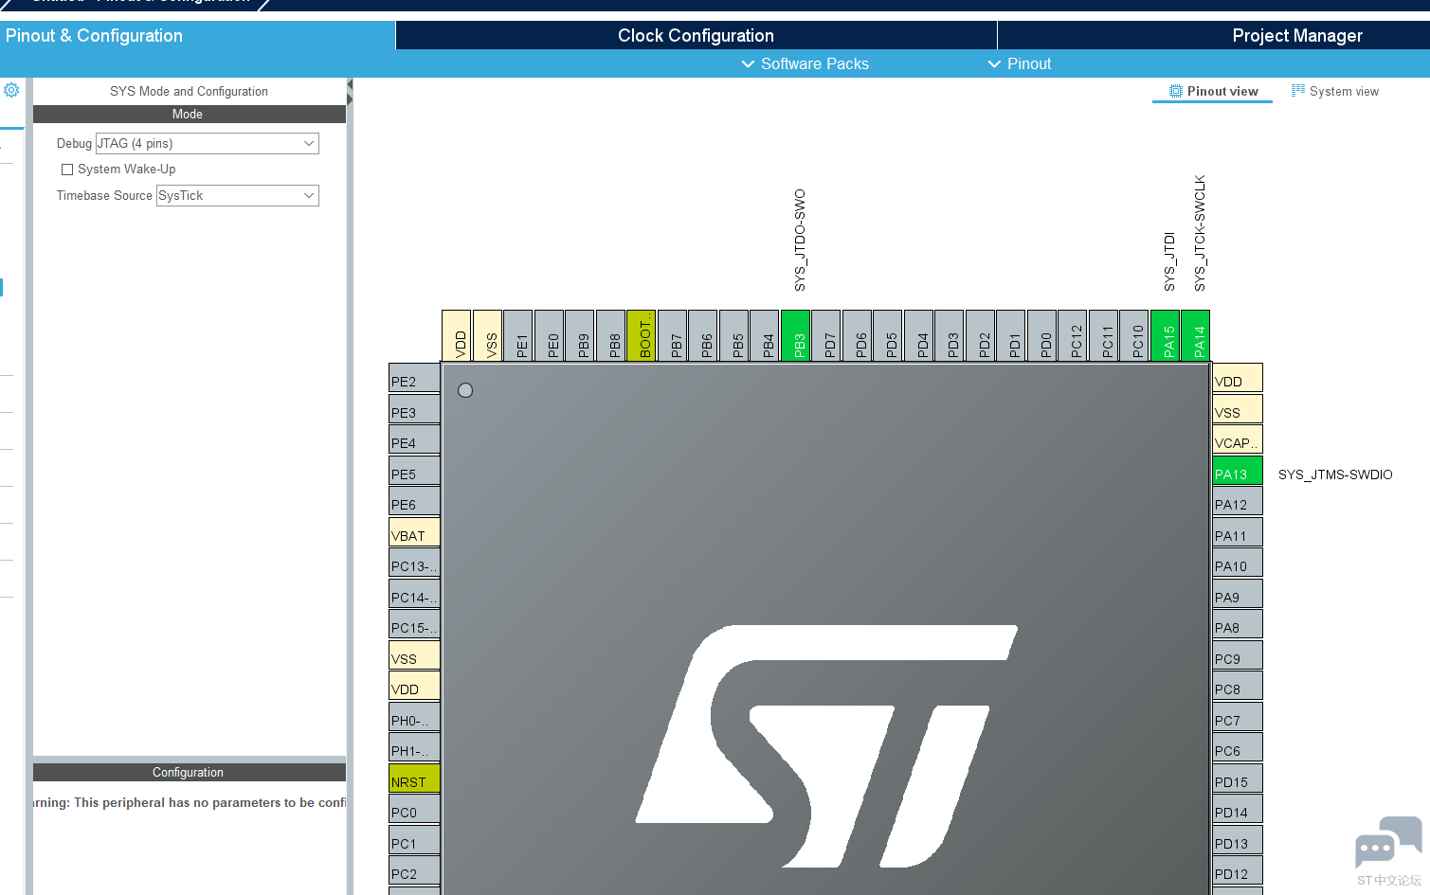Viewport: 1430px width, 895px height.
Task: Select pin PC8 on the right side
Action: pyautogui.click(x=1238, y=686)
